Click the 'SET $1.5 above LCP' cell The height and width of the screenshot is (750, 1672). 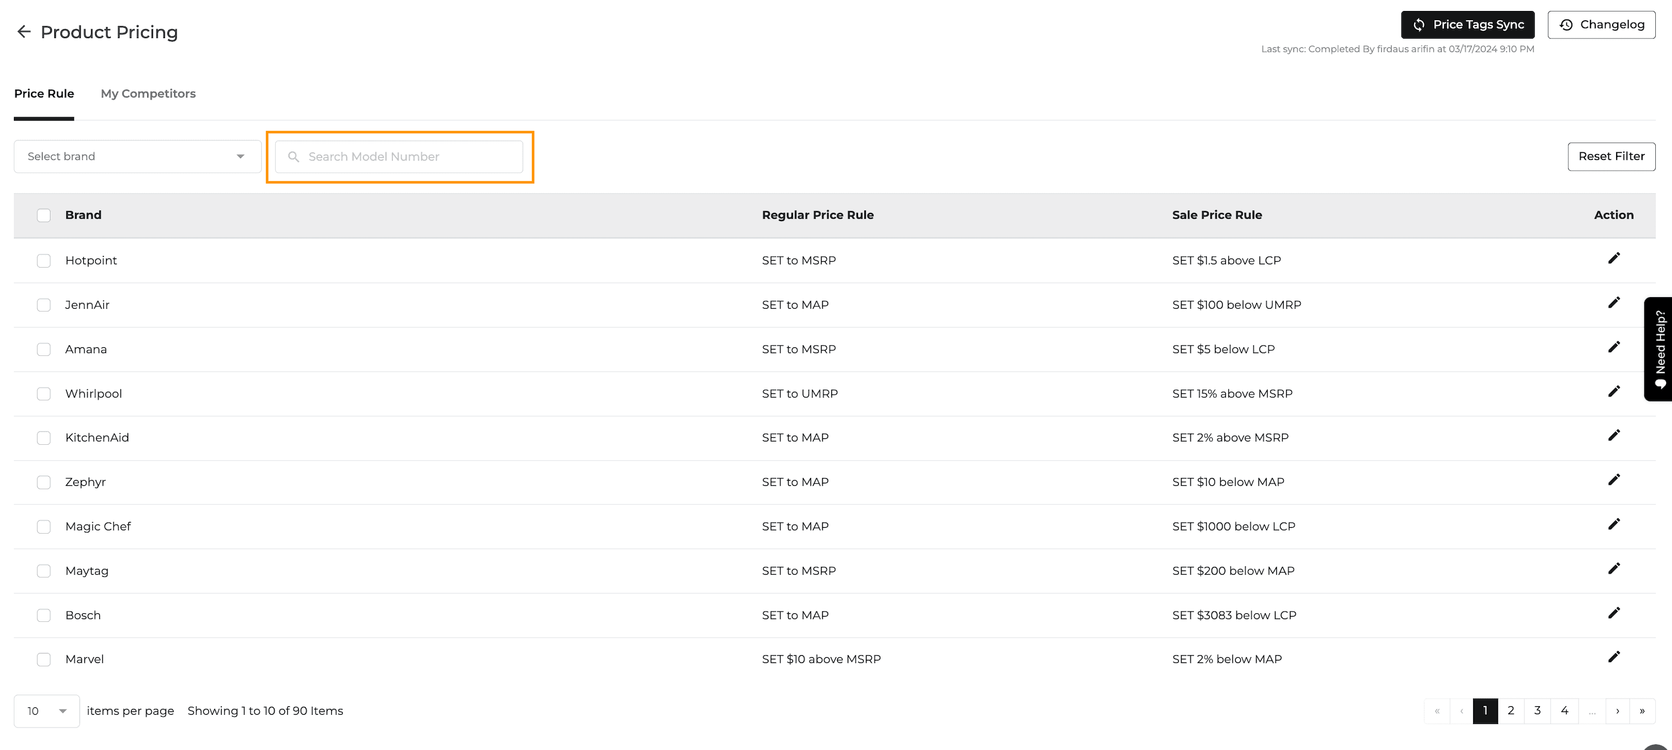point(1226,261)
